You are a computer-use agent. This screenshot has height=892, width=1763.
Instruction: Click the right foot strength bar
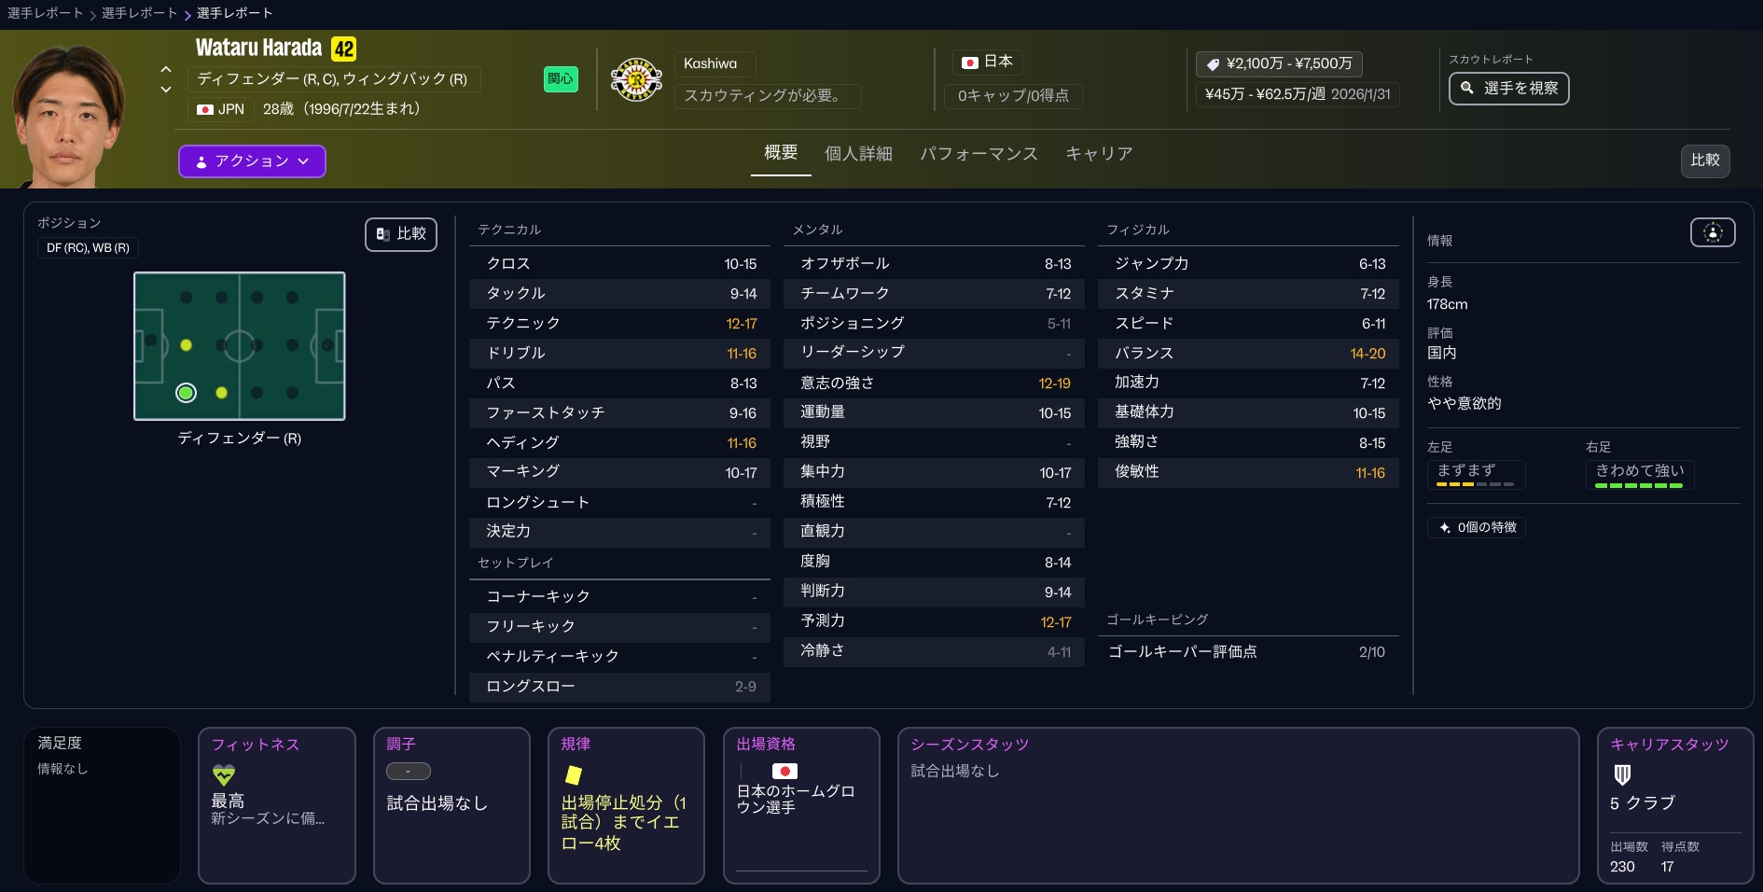pyautogui.click(x=1638, y=485)
